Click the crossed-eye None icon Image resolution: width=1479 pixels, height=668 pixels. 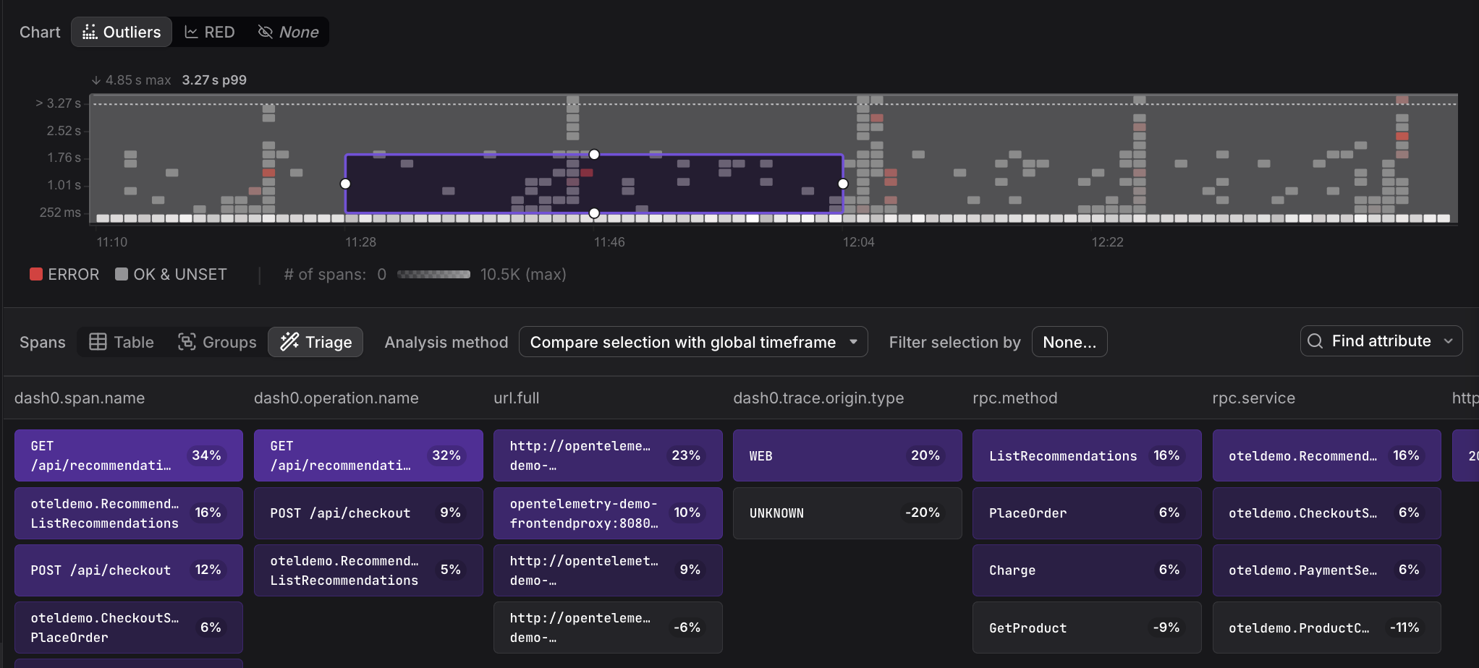pyautogui.click(x=266, y=33)
